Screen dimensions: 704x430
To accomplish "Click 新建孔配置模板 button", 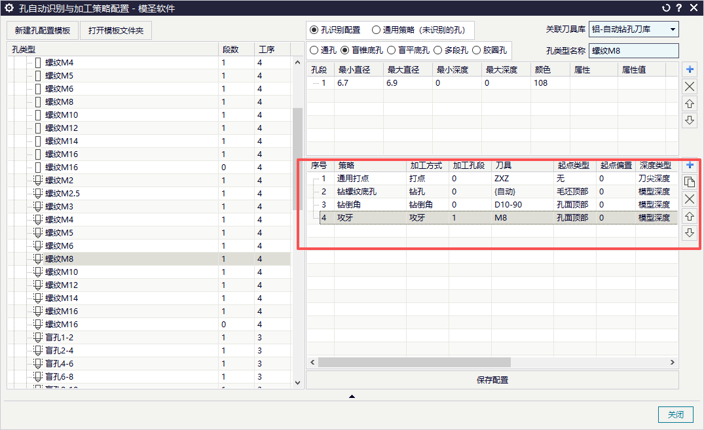I will [x=43, y=31].
